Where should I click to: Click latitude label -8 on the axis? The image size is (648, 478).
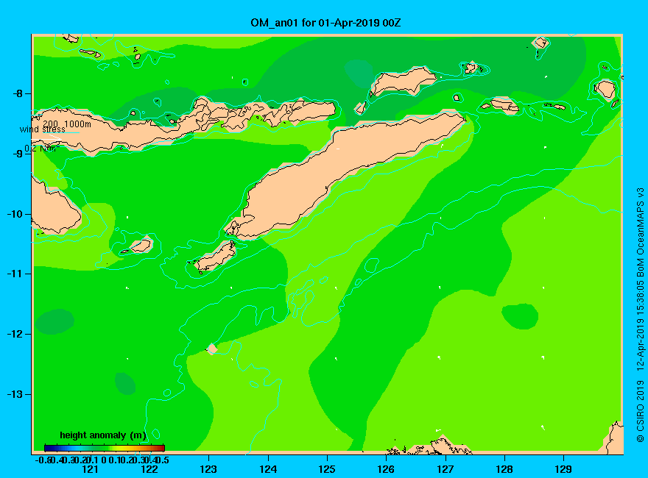(x=18, y=93)
